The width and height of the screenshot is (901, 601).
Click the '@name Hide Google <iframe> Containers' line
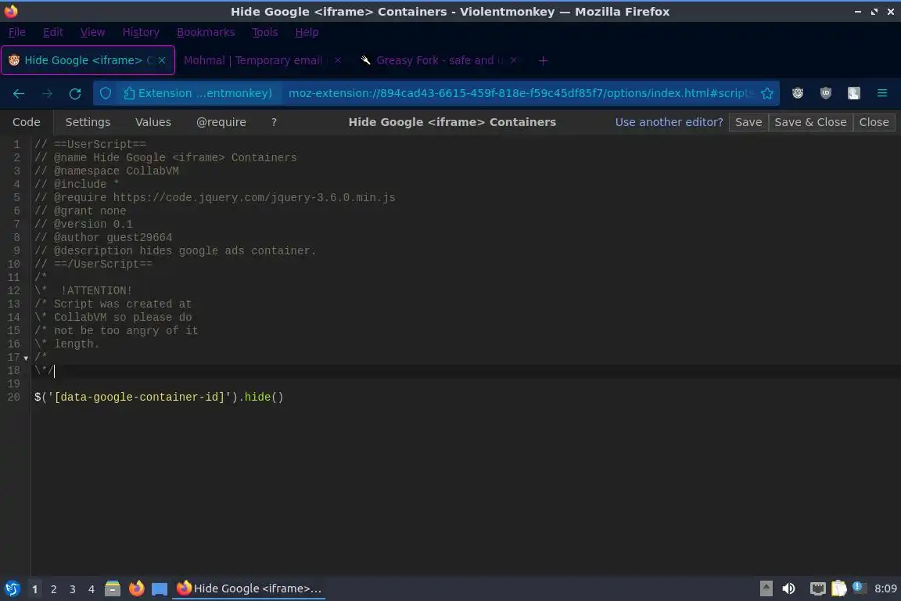click(x=166, y=157)
